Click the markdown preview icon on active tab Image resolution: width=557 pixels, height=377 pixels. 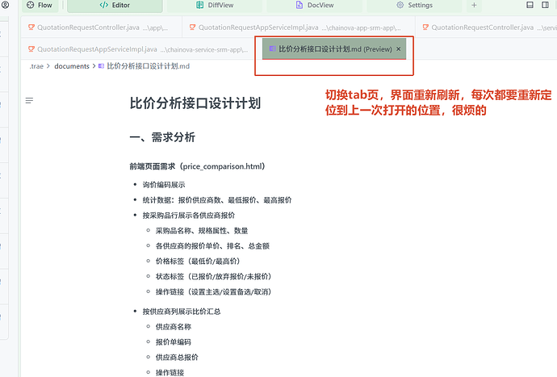pyautogui.click(x=272, y=49)
